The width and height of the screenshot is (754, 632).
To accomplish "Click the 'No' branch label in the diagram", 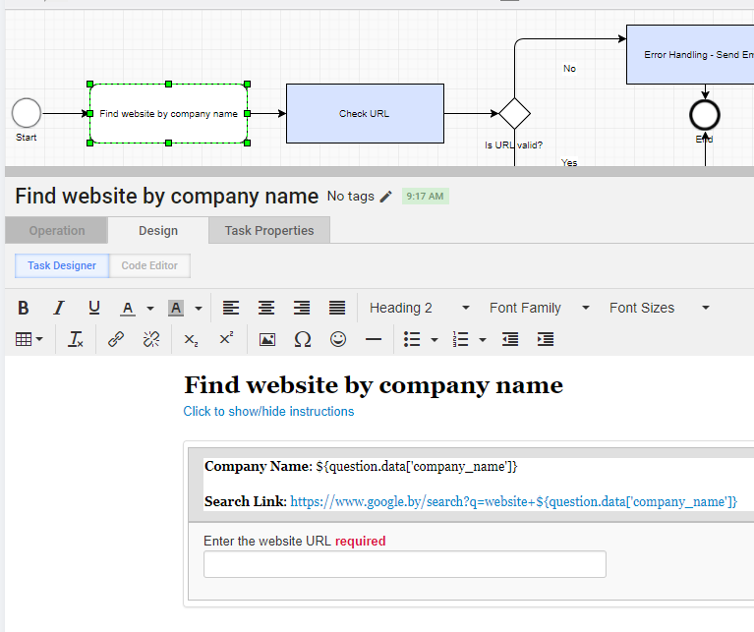I will pyautogui.click(x=569, y=68).
